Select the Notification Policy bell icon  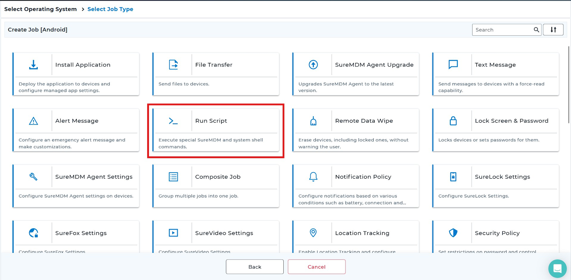coord(313,177)
